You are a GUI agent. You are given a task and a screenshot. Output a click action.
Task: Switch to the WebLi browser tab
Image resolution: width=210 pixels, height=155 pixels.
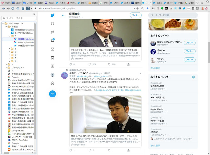click(x=72, y=3)
